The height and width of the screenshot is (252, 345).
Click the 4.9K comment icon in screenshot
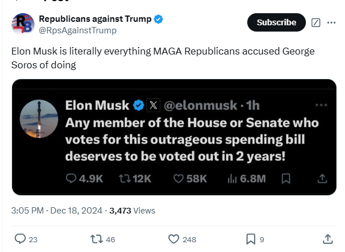click(x=71, y=179)
